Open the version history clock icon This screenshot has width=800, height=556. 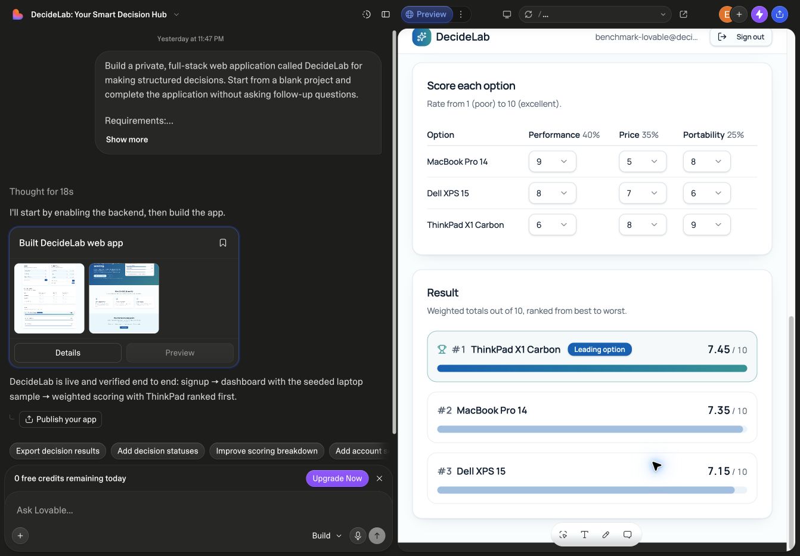coord(367,14)
